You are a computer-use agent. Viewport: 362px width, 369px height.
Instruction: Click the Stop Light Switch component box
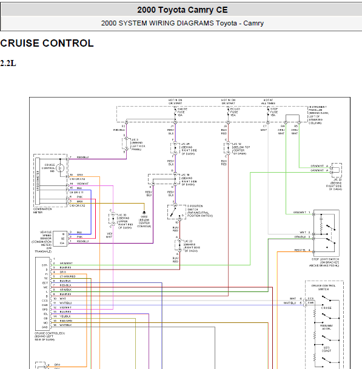[x=326, y=233]
